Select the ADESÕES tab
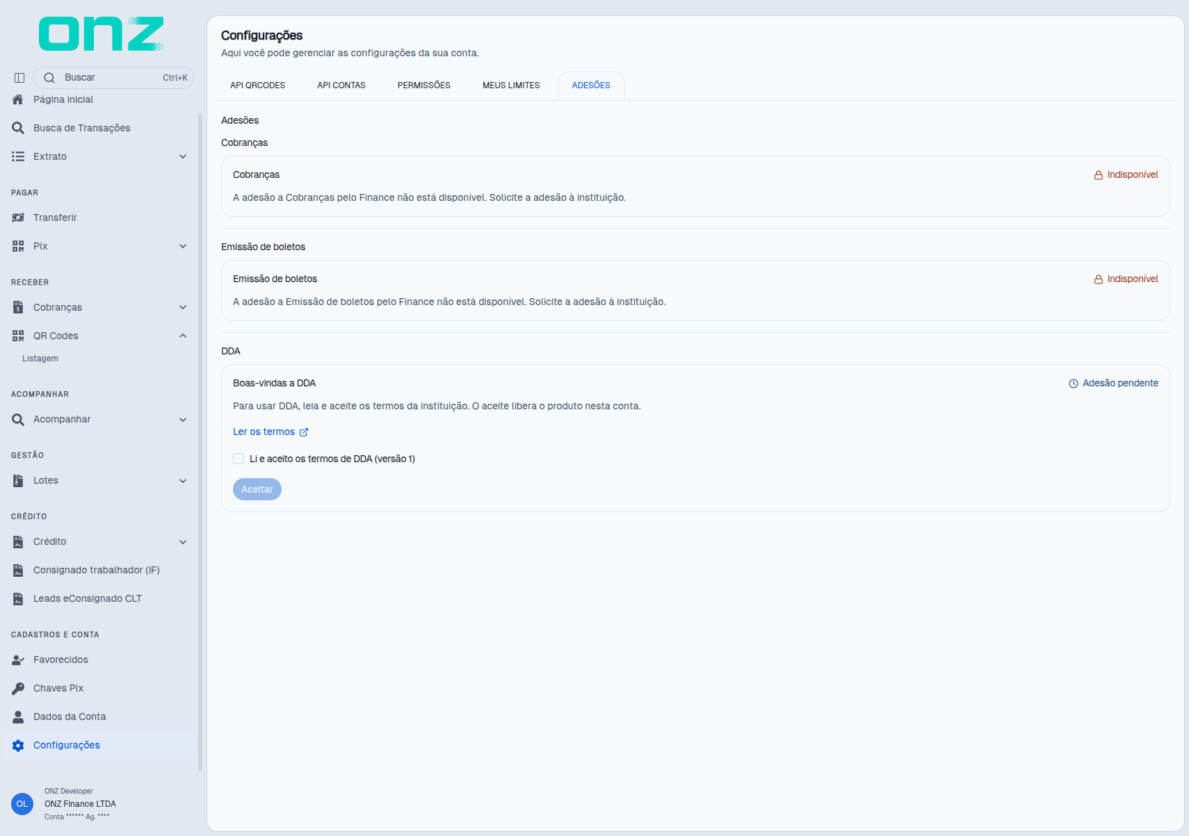 pyautogui.click(x=591, y=85)
